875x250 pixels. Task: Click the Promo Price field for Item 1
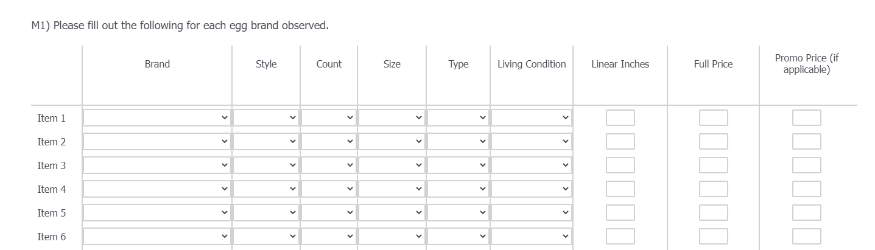pos(806,118)
